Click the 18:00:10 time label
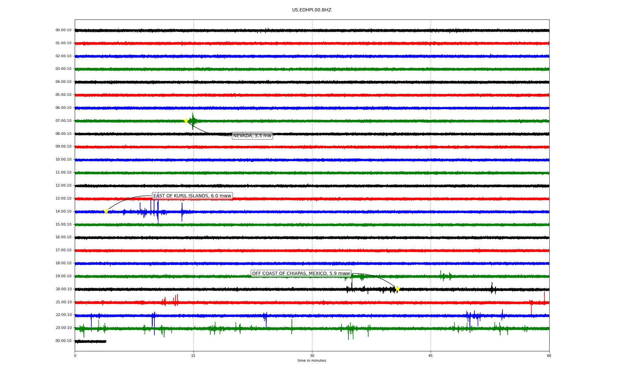The image size is (624, 390). pos(63,263)
